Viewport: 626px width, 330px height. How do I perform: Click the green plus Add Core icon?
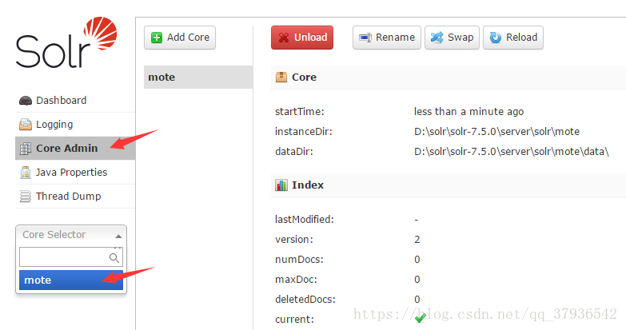(x=157, y=38)
